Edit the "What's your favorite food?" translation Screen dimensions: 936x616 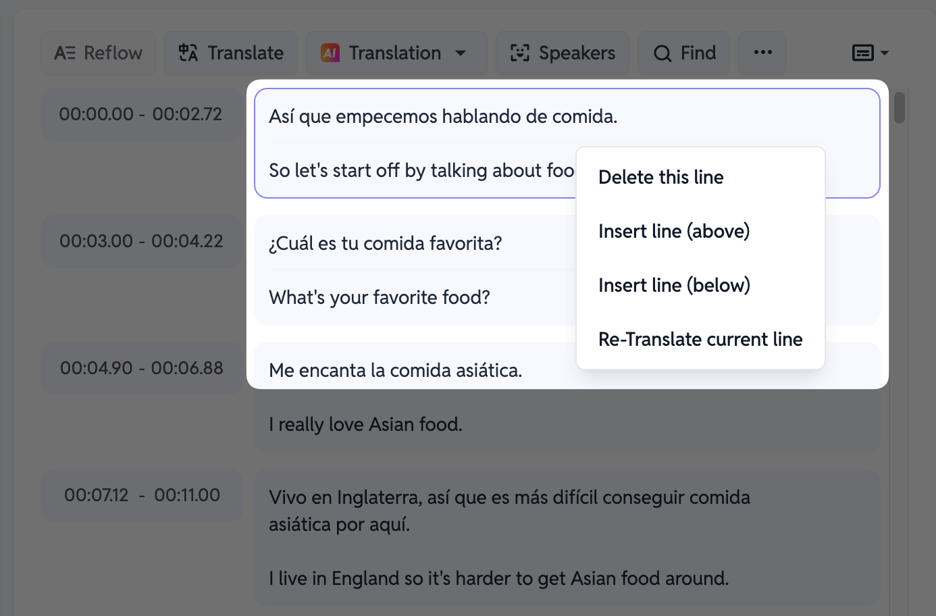click(x=380, y=297)
